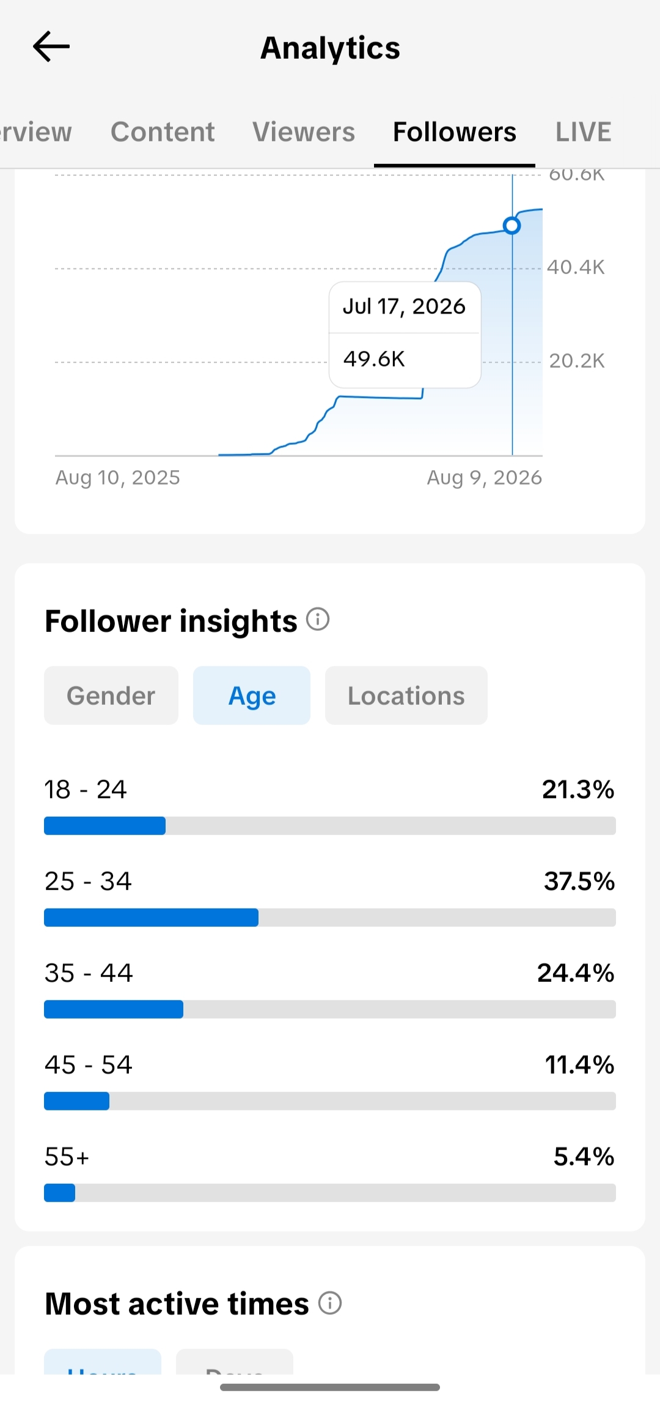Go to the Overview tab
This screenshot has width=660, height=1404.
pos(36,132)
